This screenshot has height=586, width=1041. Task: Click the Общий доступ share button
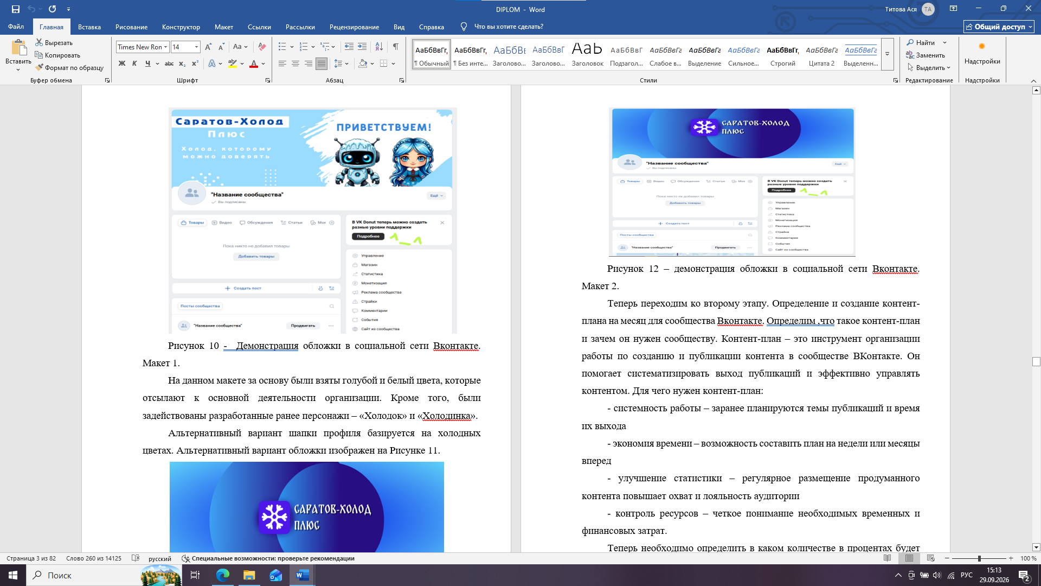(x=999, y=27)
